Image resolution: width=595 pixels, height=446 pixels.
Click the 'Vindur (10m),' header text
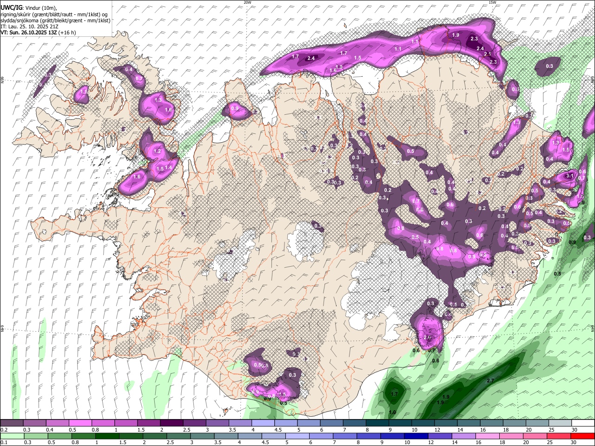click(41, 8)
